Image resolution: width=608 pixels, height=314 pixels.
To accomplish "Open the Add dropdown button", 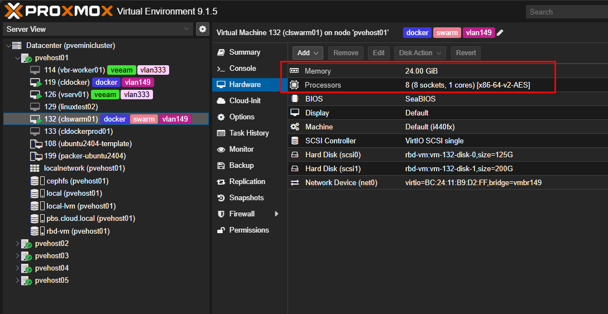I will click(x=308, y=53).
